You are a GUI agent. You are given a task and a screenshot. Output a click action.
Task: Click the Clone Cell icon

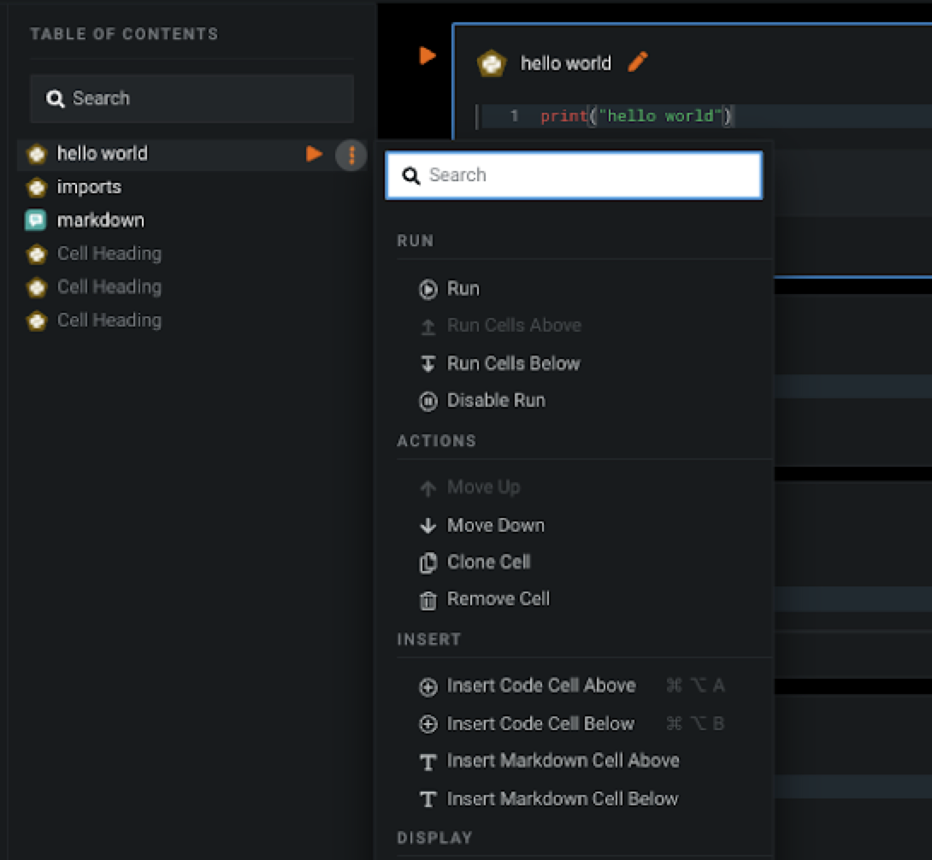428,563
